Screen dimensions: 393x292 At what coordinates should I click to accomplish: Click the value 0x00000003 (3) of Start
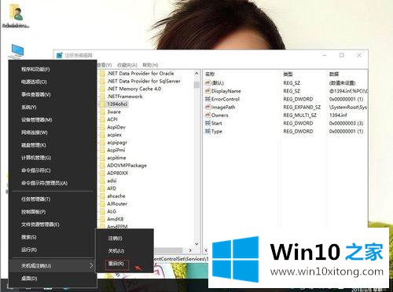(346, 123)
